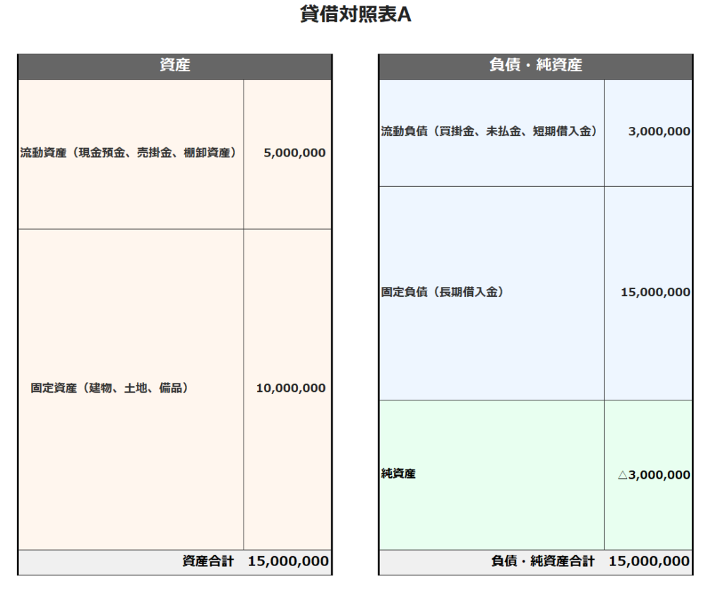723x595 pixels.
Task: Click the 負債・純資産合計 total label
Action: pyautogui.click(x=542, y=562)
